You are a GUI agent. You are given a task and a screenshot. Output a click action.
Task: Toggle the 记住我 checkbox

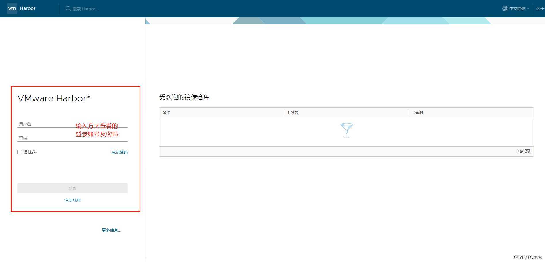click(20, 152)
